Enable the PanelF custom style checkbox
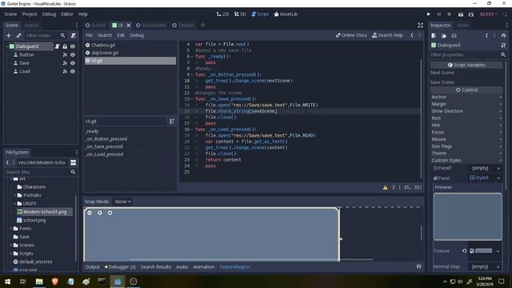512x288 pixels. pyautogui.click(x=435, y=168)
